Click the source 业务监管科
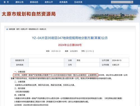This screenshot has height=106, width=140. click(74, 51)
